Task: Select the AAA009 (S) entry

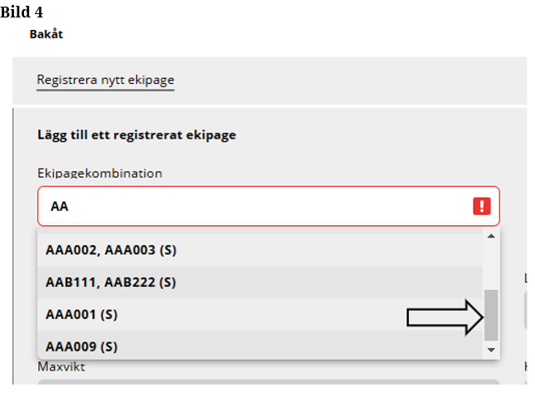Action: point(82,346)
